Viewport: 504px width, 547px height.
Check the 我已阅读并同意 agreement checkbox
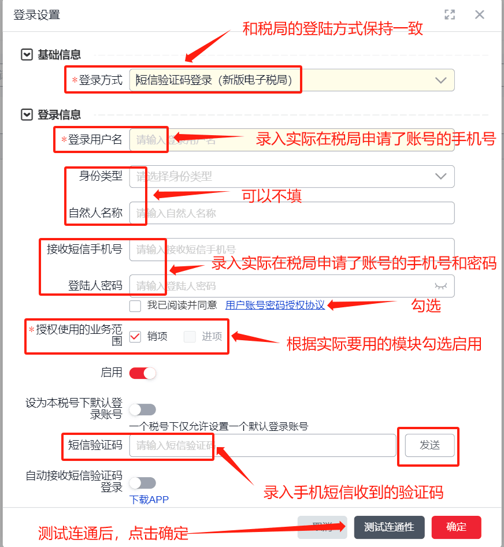135,306
